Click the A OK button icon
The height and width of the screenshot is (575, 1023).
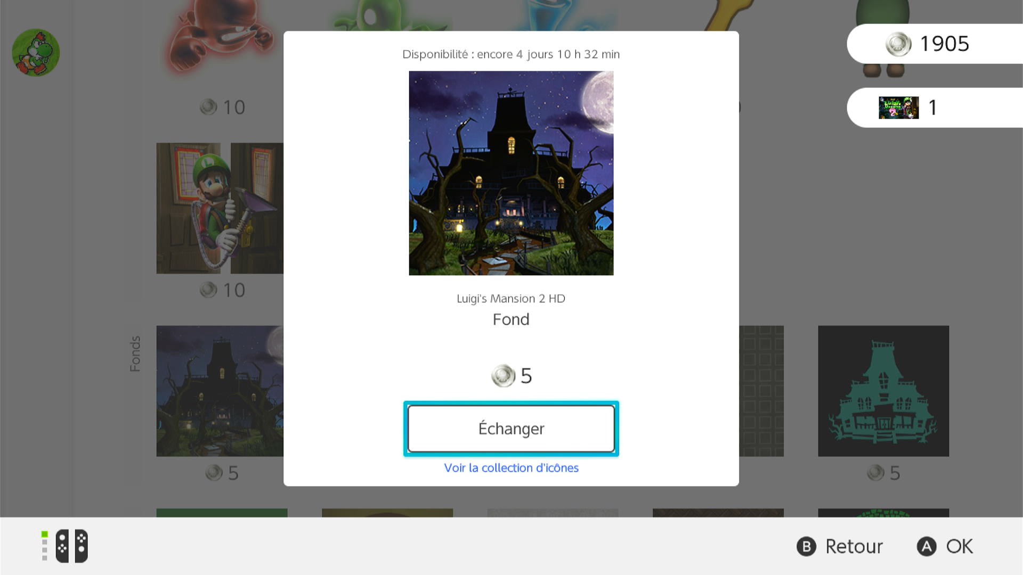[927, 546]
